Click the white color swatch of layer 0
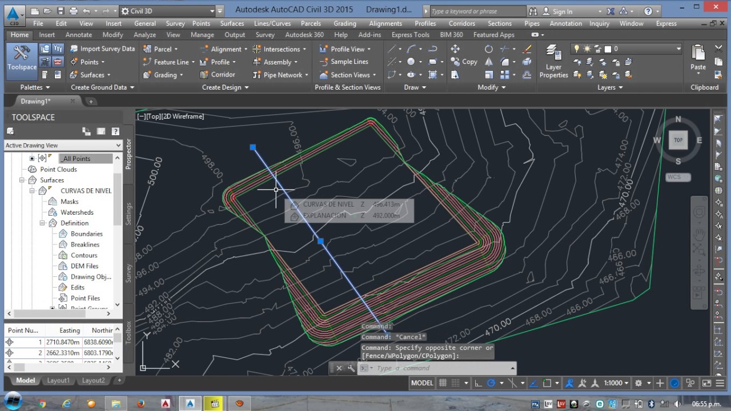This screenshot has height=411, width=731. pos(608,49)
